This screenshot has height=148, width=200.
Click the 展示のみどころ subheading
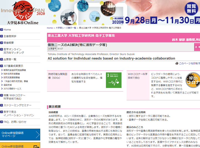pos(135,127)
